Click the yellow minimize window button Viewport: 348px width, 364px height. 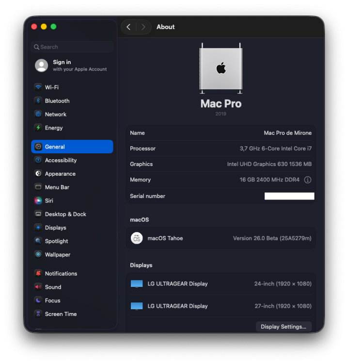(44, 27)
